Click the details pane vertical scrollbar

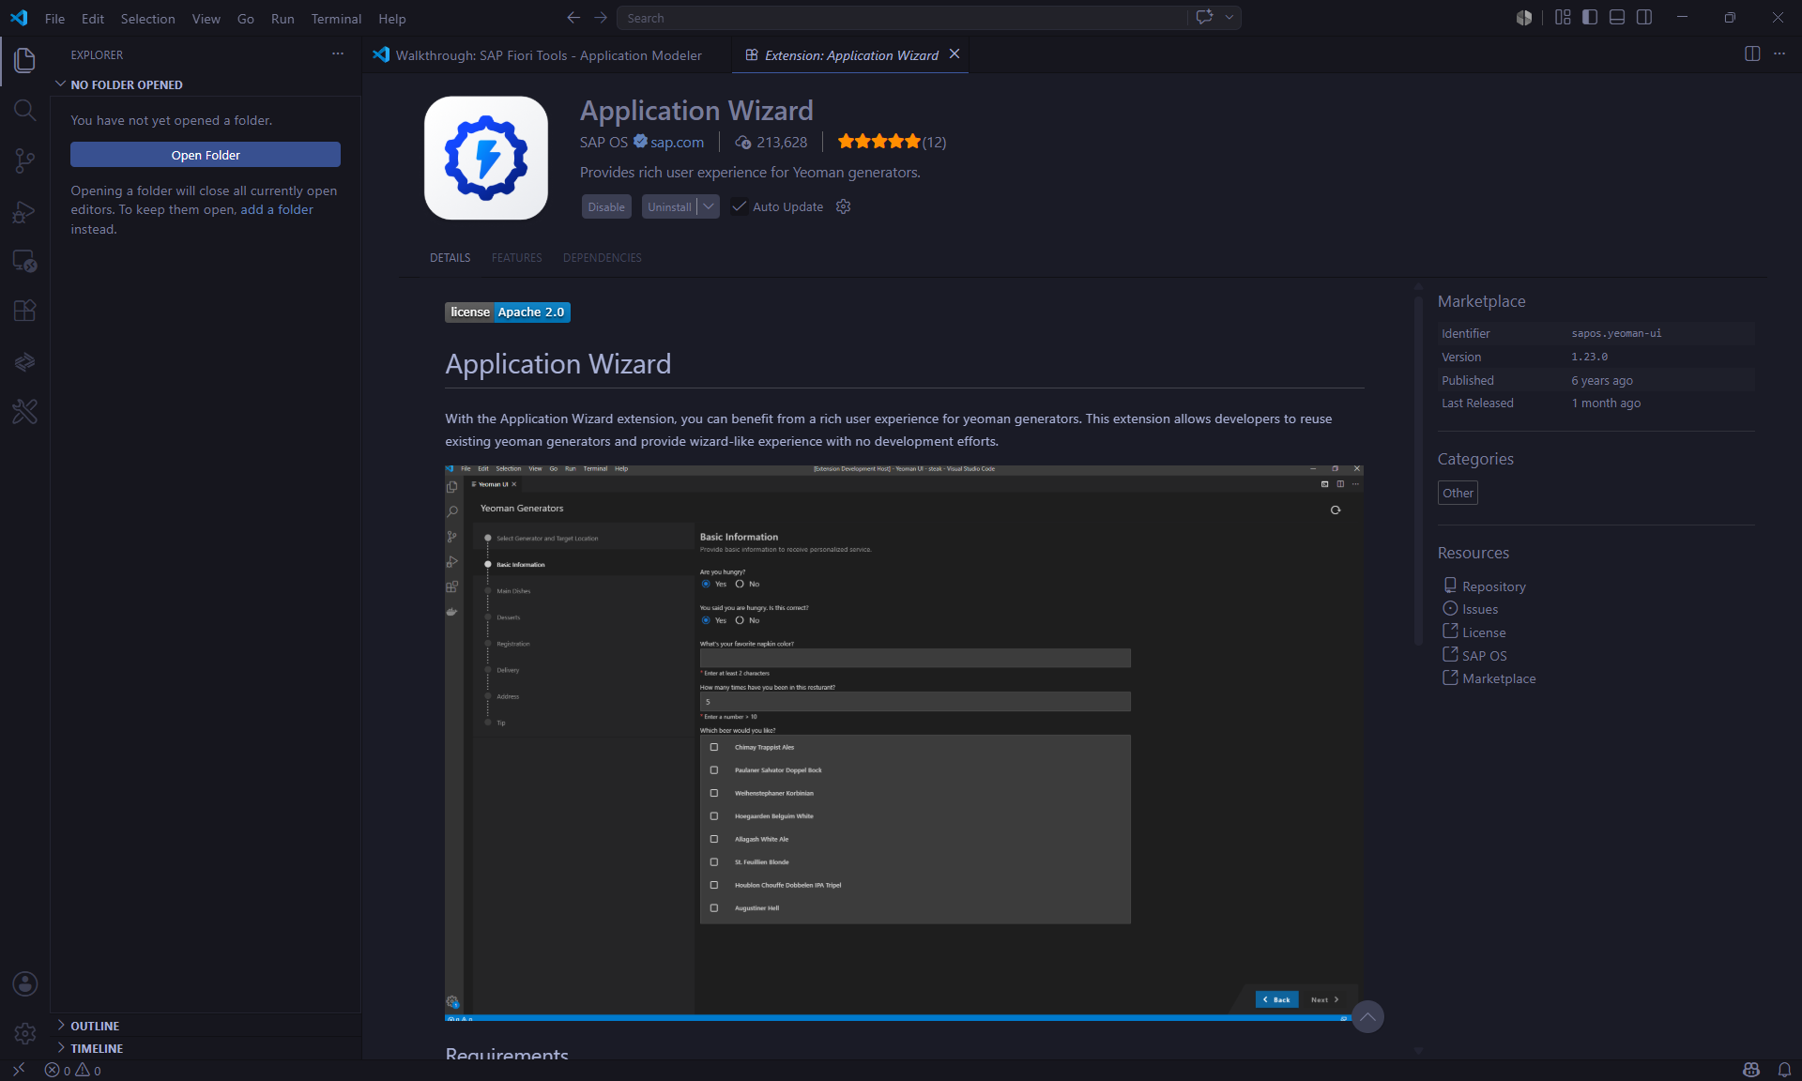pos(1418,469)
